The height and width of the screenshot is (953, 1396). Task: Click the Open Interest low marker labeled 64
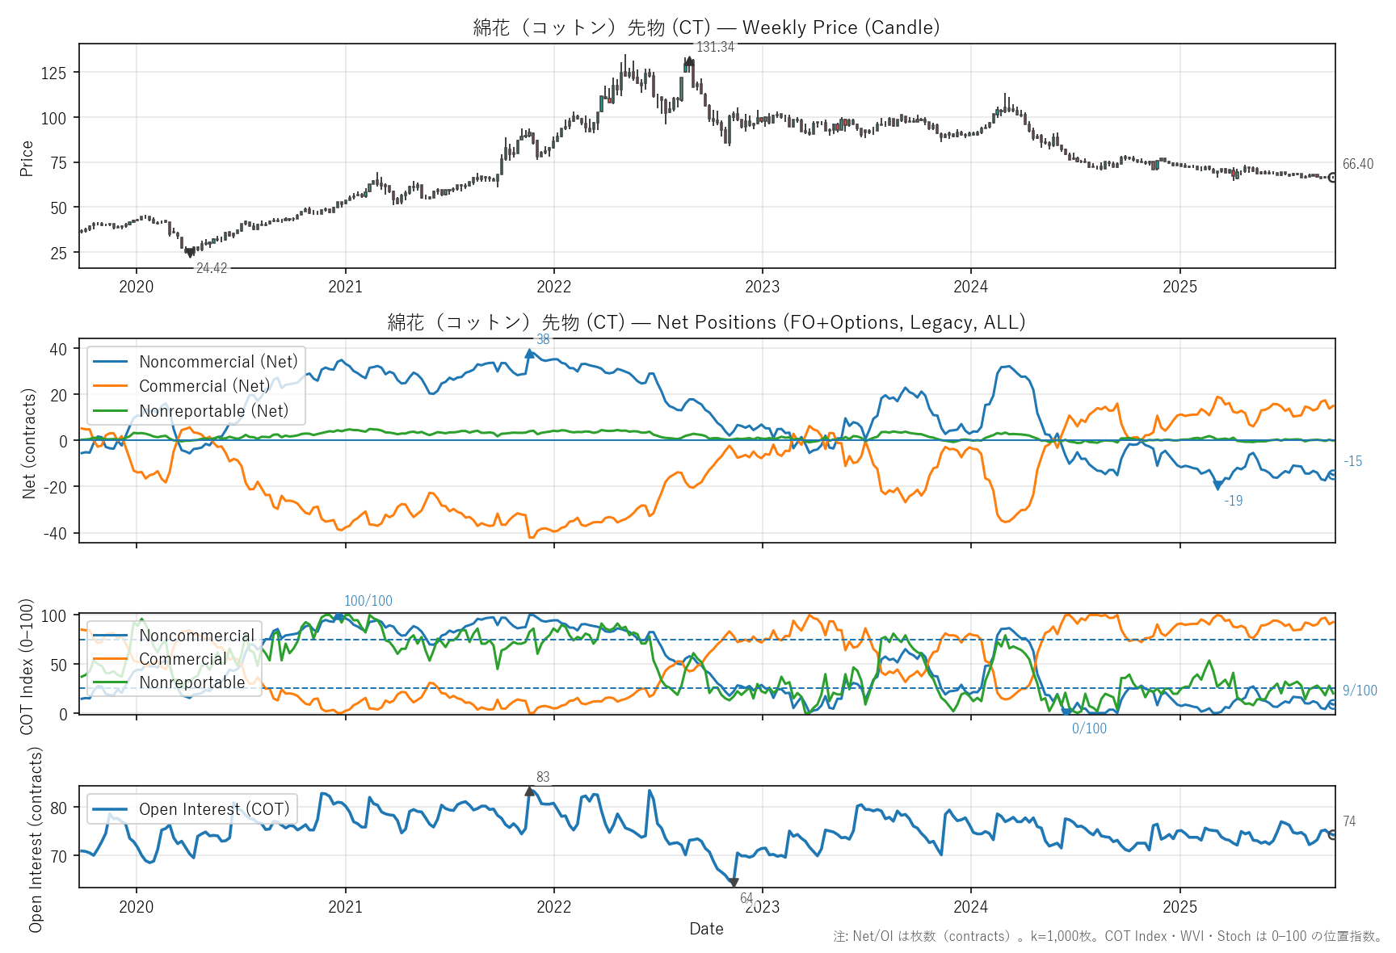pos(733,883)
